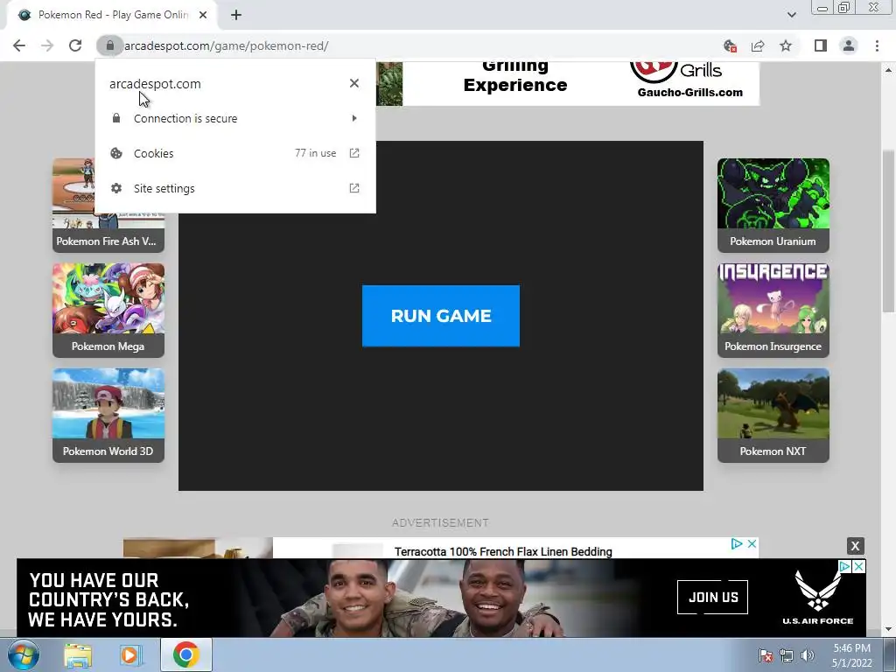Viewport: 896px width, 672px height.
Task: Open the Chrome profile avatar
Action: 849,45
